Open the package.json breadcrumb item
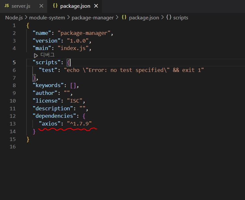This screenshot has height=200, width=245. coord(144,17)
